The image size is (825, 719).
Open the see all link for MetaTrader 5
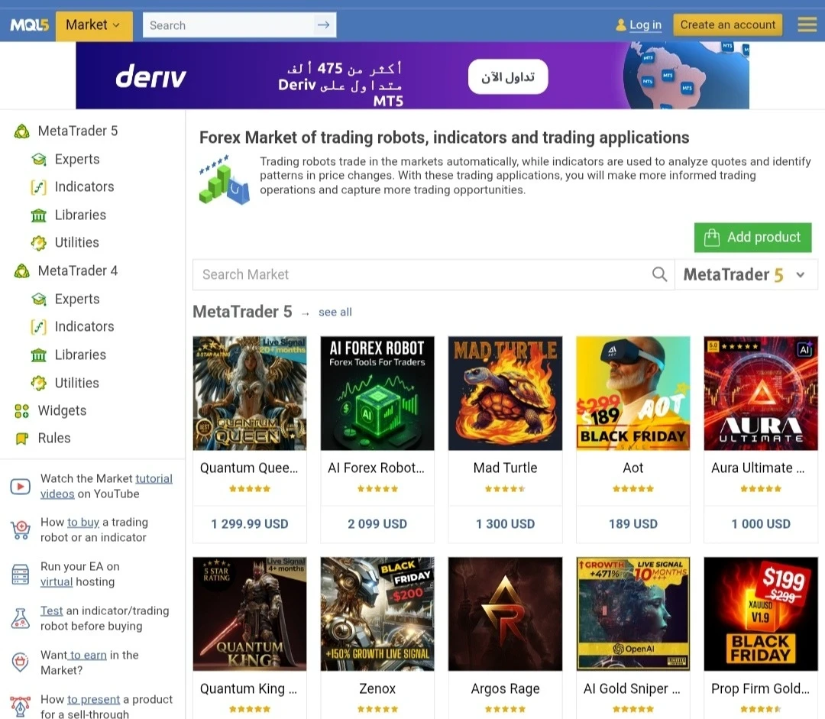(x=335, y=312)
